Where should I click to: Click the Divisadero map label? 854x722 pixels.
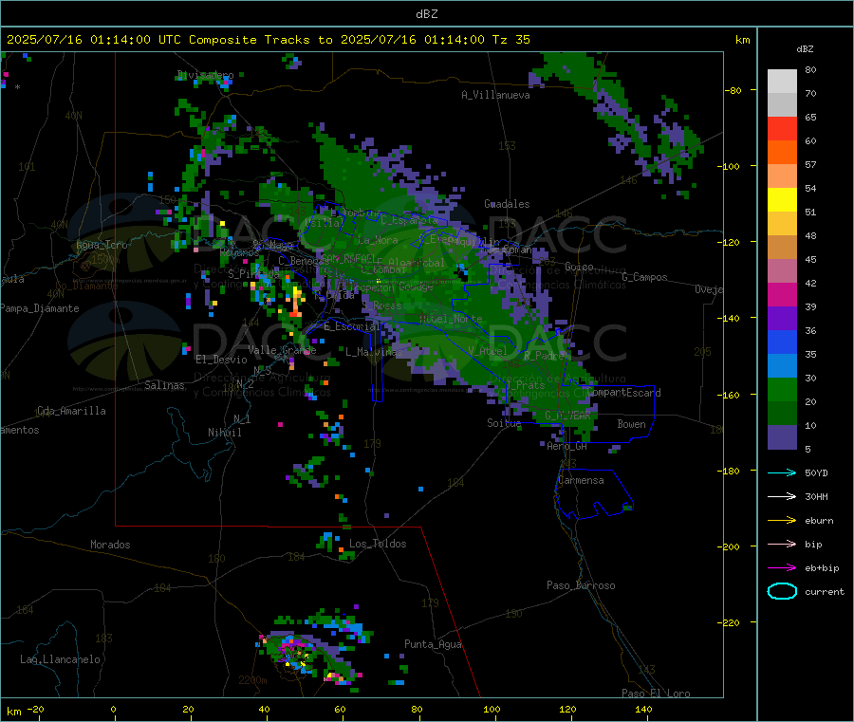pyautogui.click(x=206, y=75)
